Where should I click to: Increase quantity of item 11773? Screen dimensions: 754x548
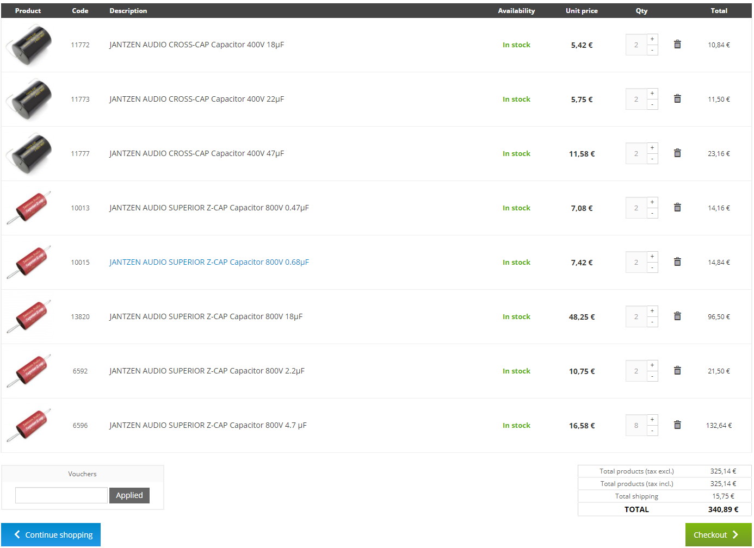tap(652, 94)
